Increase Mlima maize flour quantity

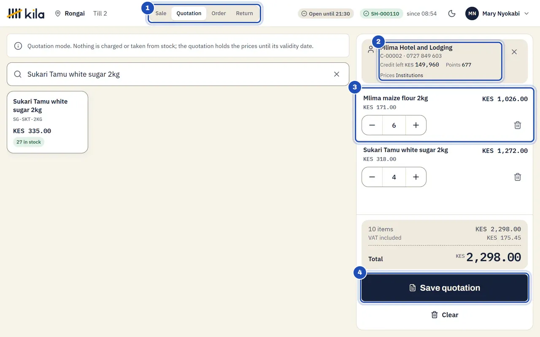point(416,125)
